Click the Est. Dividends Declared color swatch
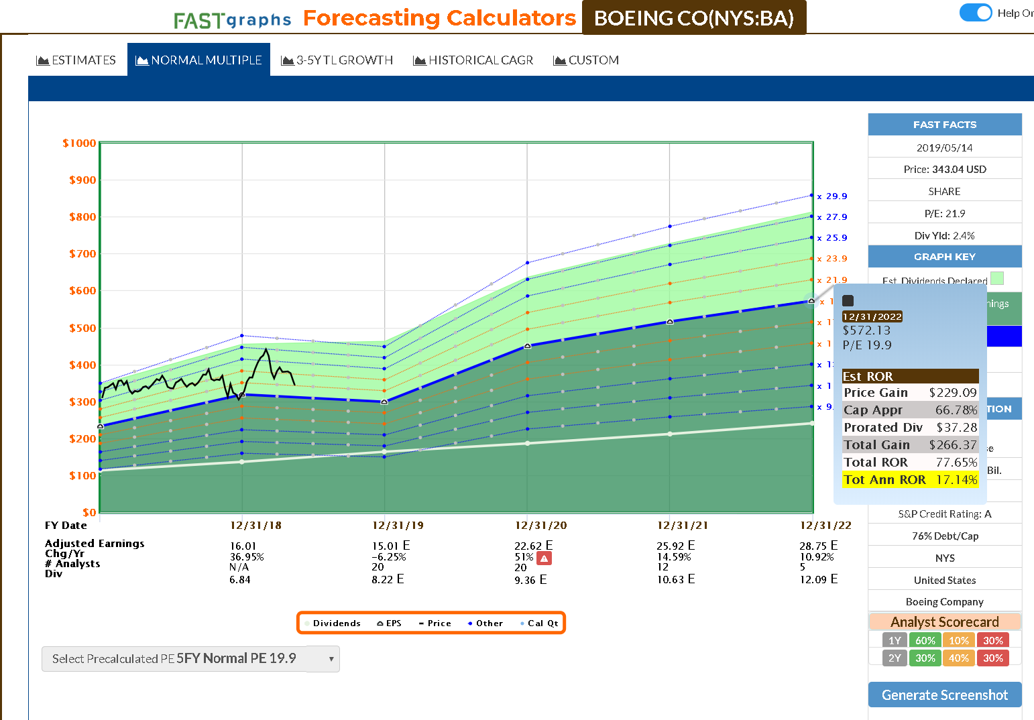 point(997,278)
